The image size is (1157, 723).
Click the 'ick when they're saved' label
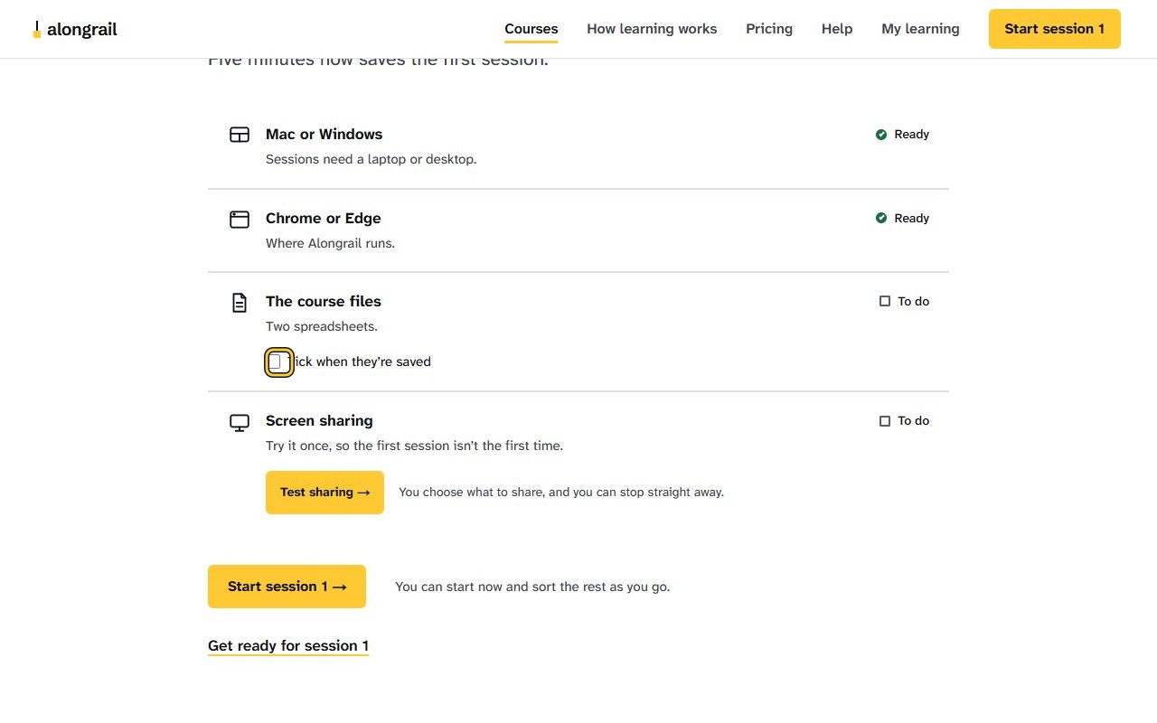click(x=362, y=362)
